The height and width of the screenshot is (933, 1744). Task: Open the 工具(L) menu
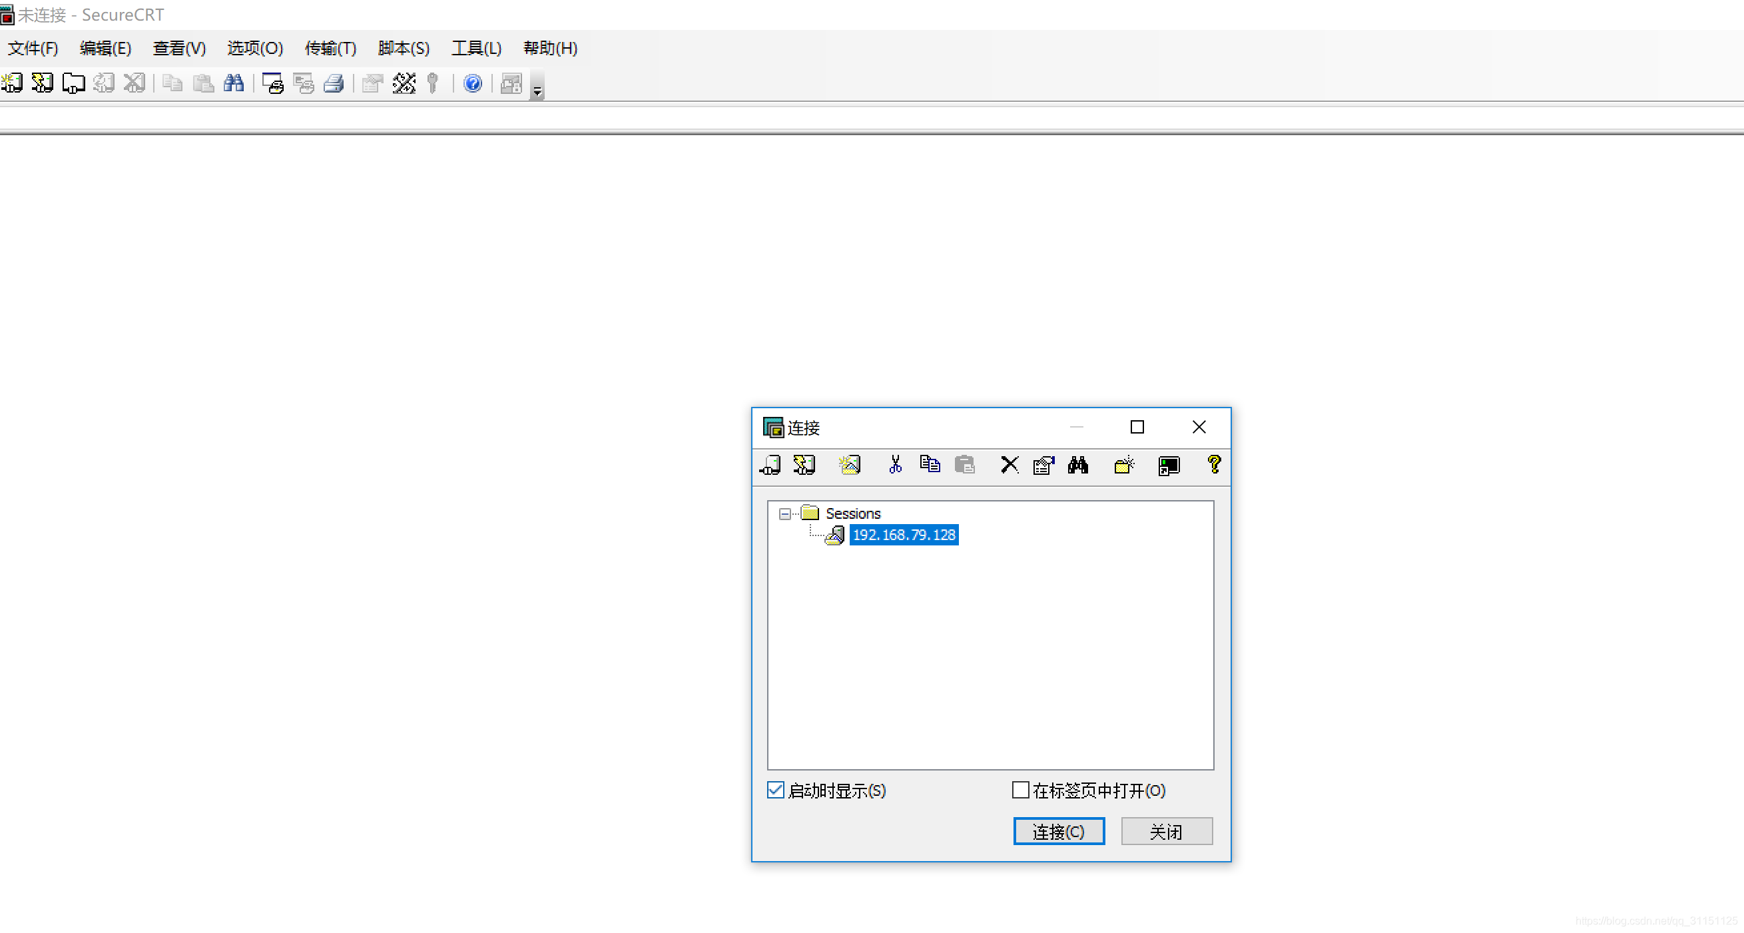(x=476, y=48)
